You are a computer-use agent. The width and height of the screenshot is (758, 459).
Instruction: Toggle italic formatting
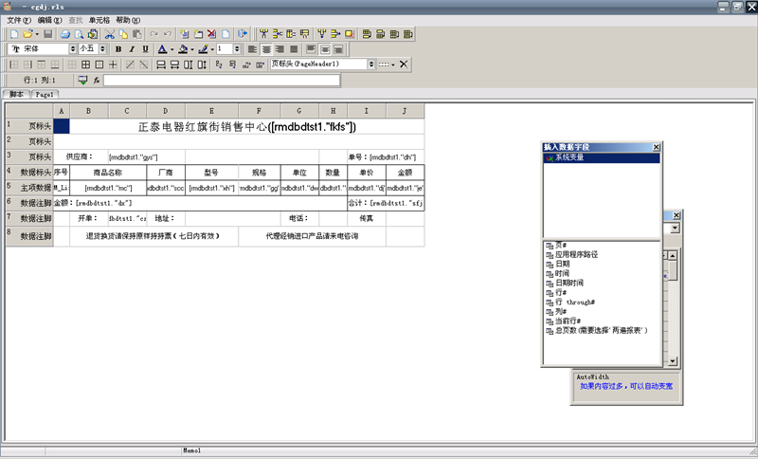click(132, 49)
